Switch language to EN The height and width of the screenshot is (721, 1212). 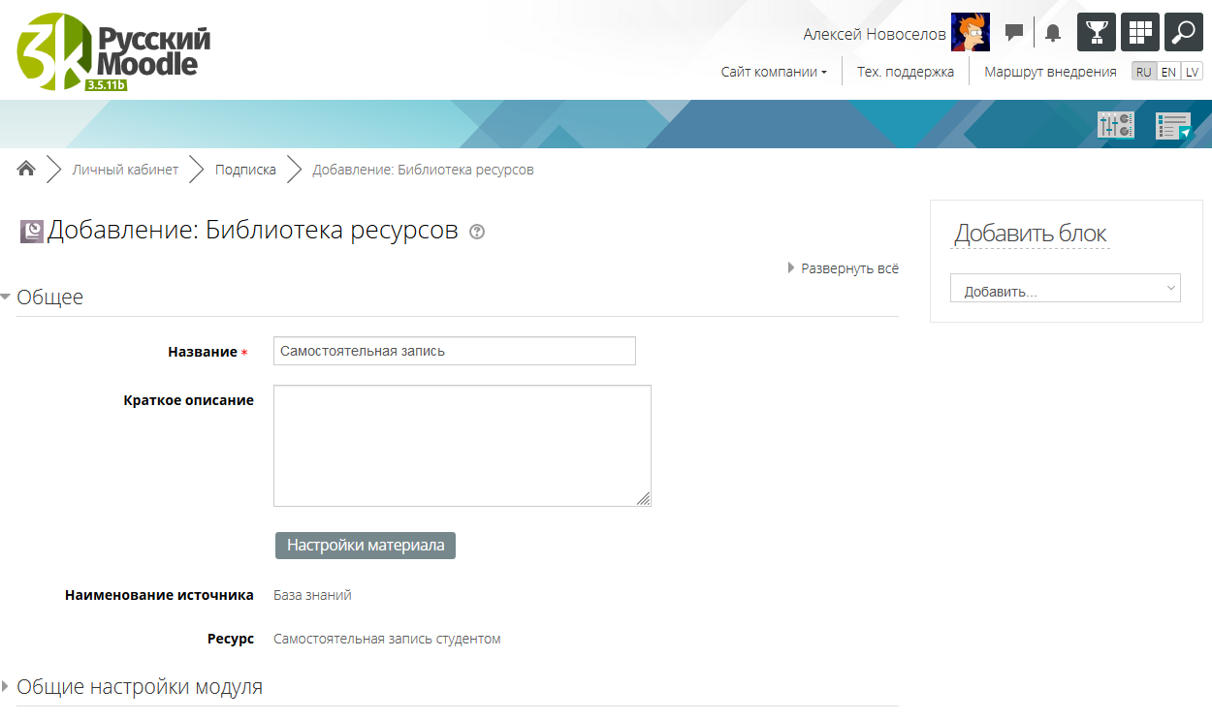1168,72
